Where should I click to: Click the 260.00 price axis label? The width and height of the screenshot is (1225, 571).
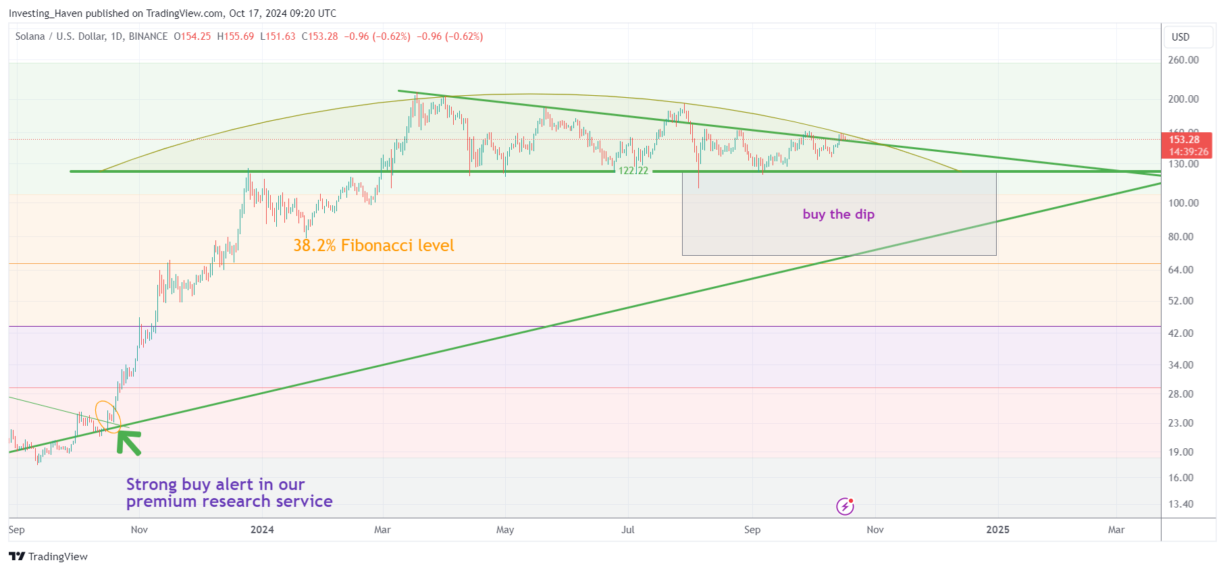1183,60
